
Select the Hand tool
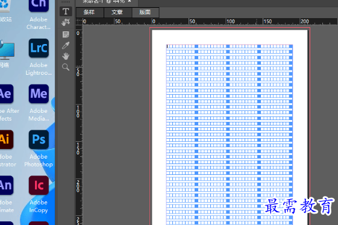(66, 56)
